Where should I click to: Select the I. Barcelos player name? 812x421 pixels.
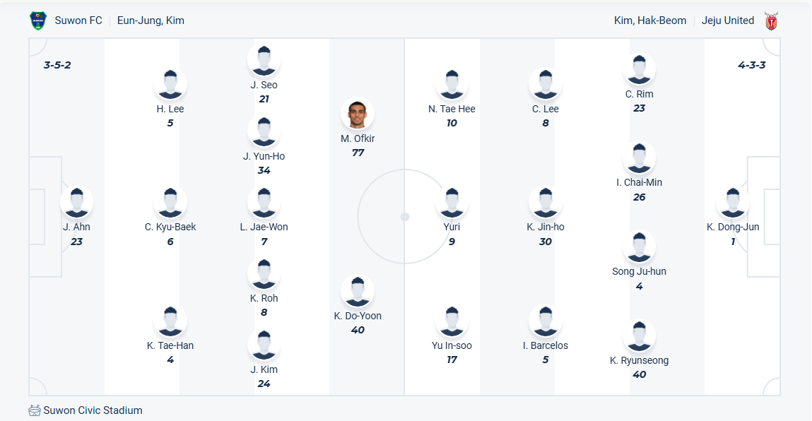coord(546,345)
